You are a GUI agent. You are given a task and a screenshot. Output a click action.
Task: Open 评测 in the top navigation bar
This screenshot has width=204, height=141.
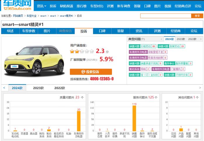point(110,6)
